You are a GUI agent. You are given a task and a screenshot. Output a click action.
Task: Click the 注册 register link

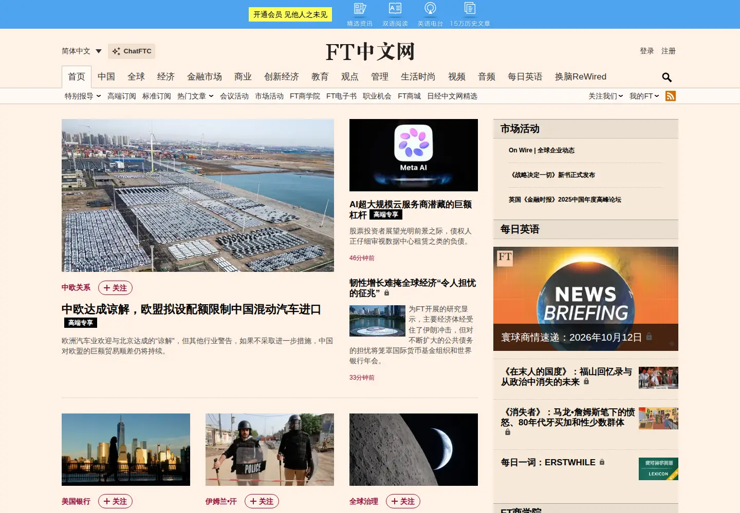coord(669,51)
